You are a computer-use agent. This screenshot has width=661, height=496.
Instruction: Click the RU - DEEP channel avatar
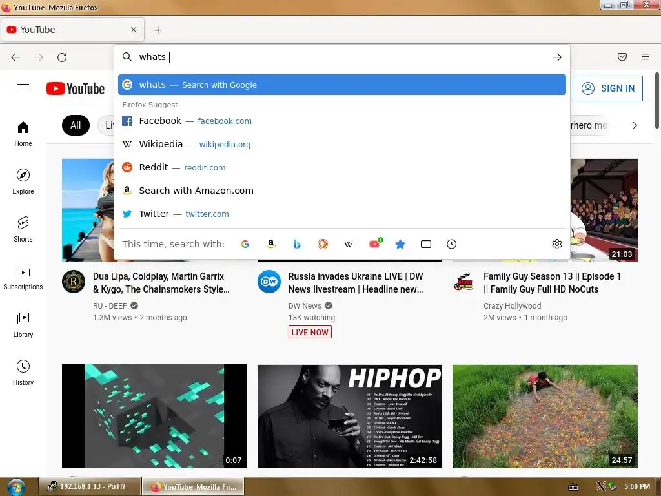(74, 282)
